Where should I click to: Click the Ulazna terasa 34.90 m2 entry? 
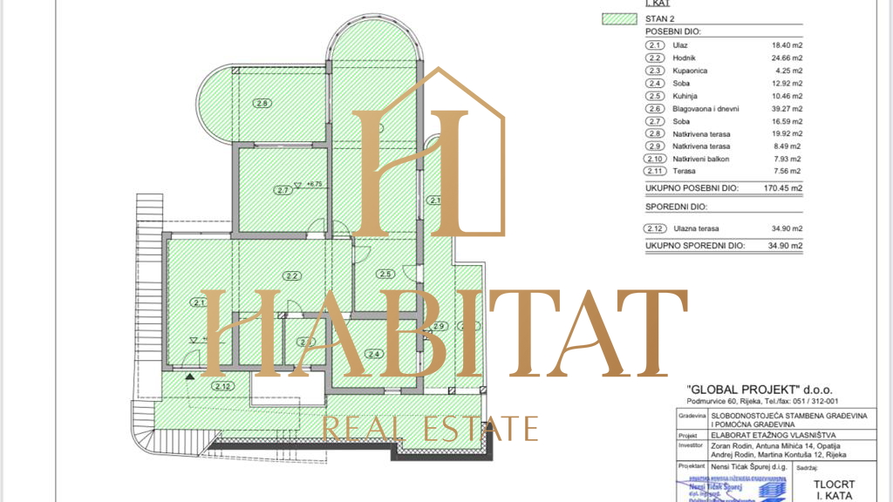(x=723, y=228)
